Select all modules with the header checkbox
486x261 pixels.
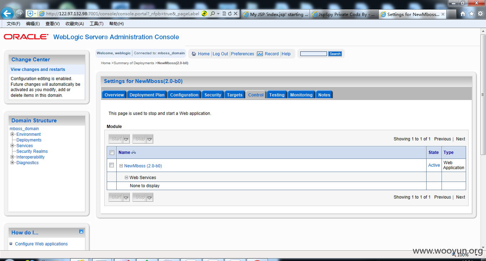click(112, 152)
